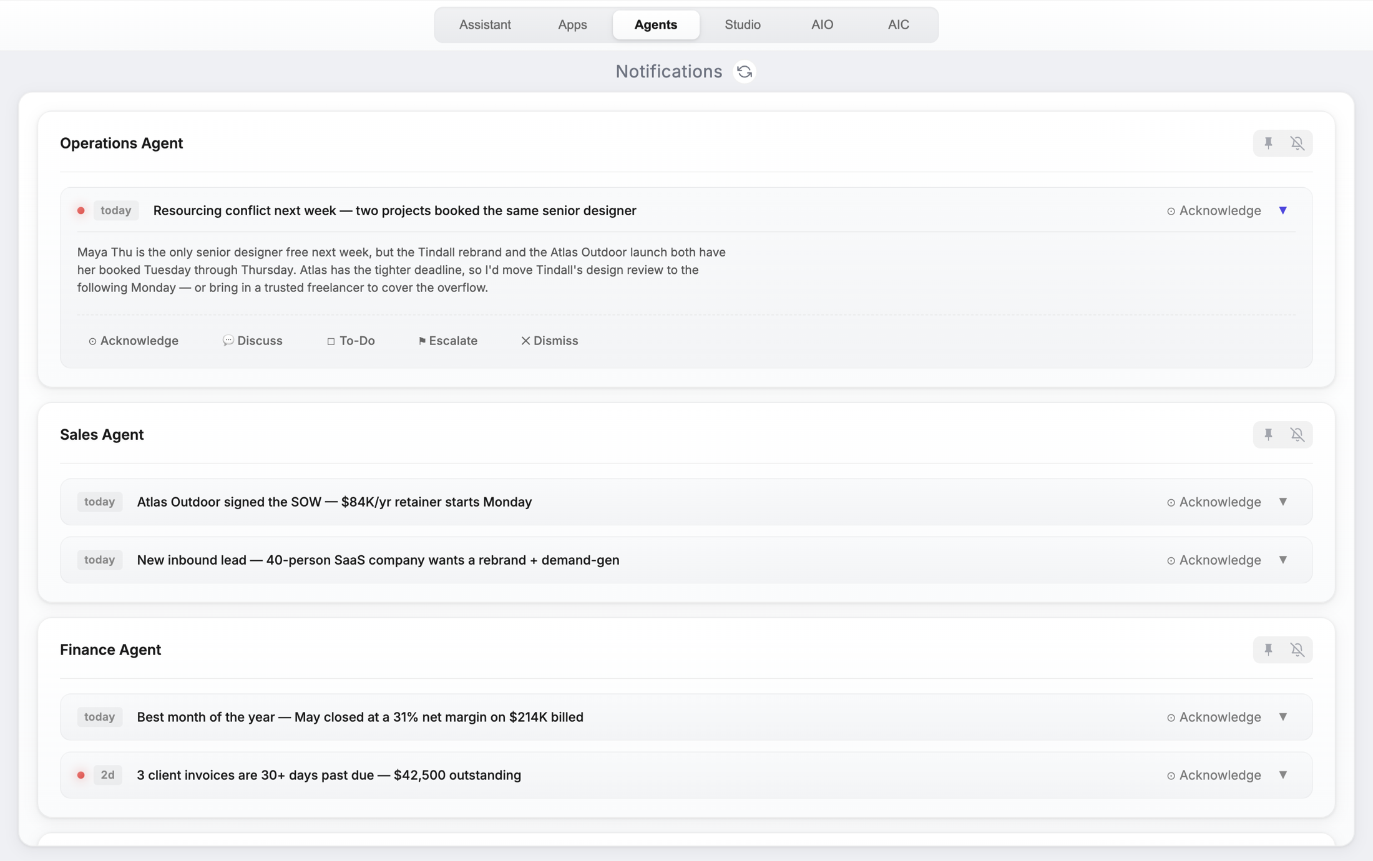Switch to the Studio tab
1373x861 pixels.
742,25
